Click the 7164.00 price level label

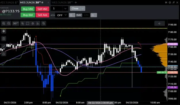click(x=173, y=44)
